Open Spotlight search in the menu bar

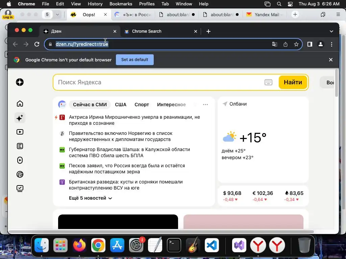pyautogui.click(x=279, y=4)
